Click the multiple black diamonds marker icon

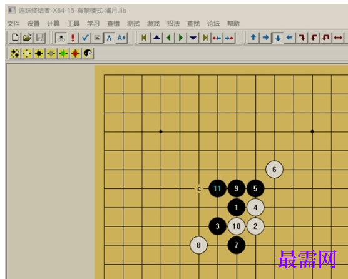[15, 53]
